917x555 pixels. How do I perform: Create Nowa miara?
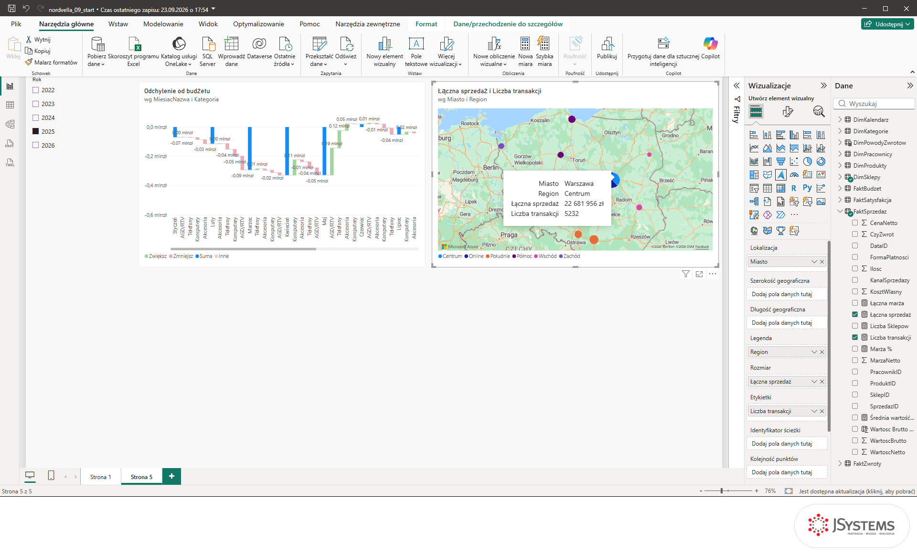(525, 52)
